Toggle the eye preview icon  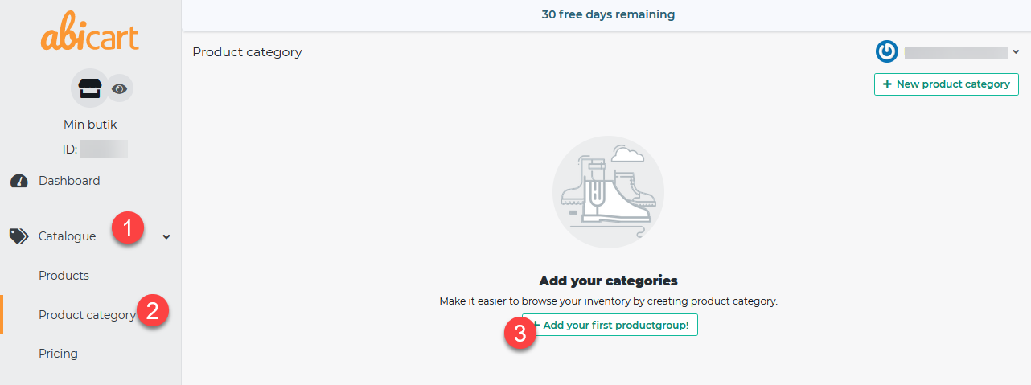pyautogui.click(x=119, y=88)
